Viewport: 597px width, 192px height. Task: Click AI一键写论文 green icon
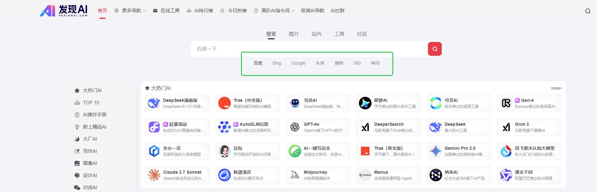pos(295,151)
